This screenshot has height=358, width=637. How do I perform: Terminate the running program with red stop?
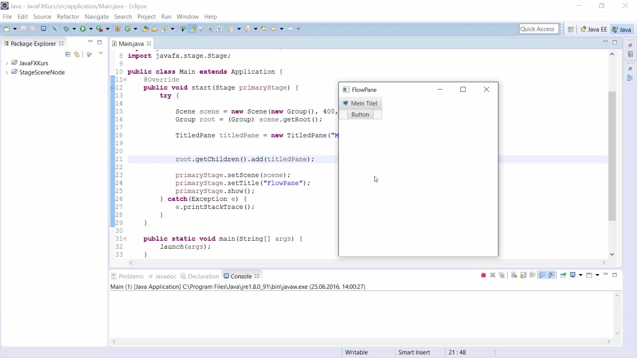coord(483,275)
